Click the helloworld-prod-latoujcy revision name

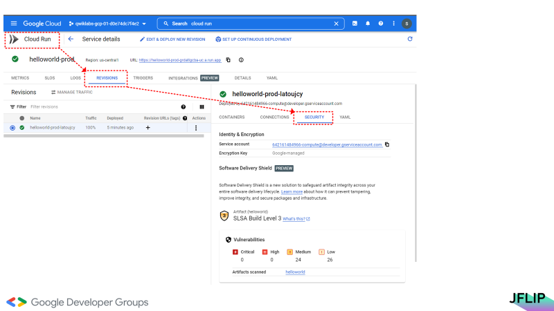(53, 128)
